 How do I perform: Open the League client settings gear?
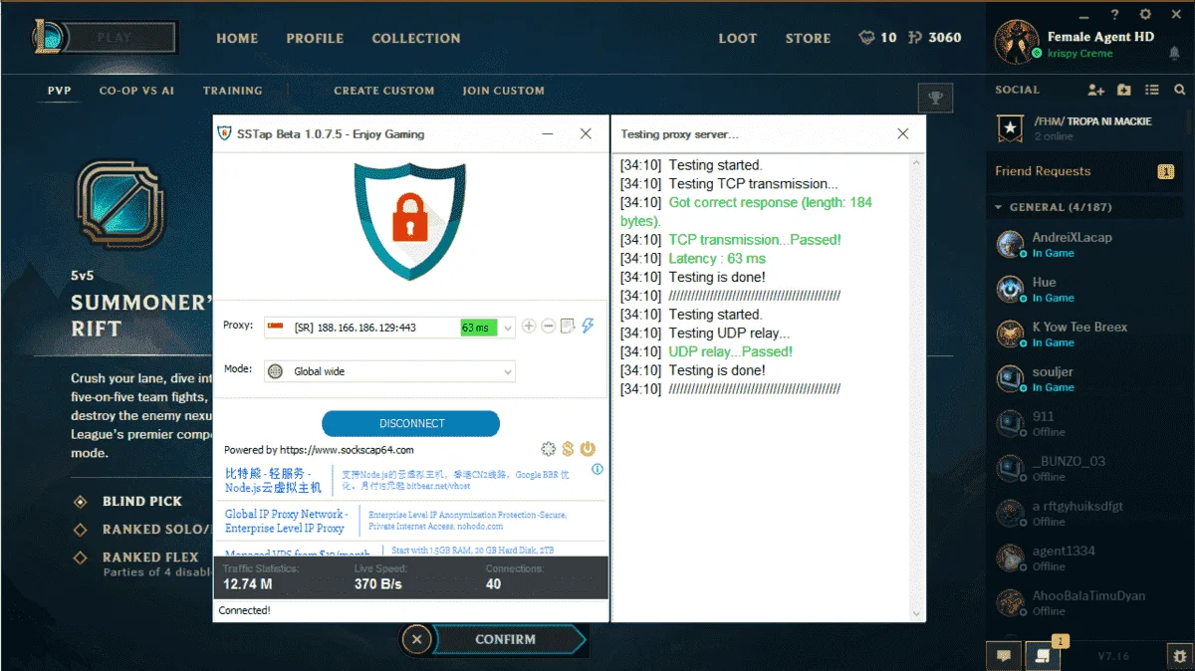point(1145,14)
